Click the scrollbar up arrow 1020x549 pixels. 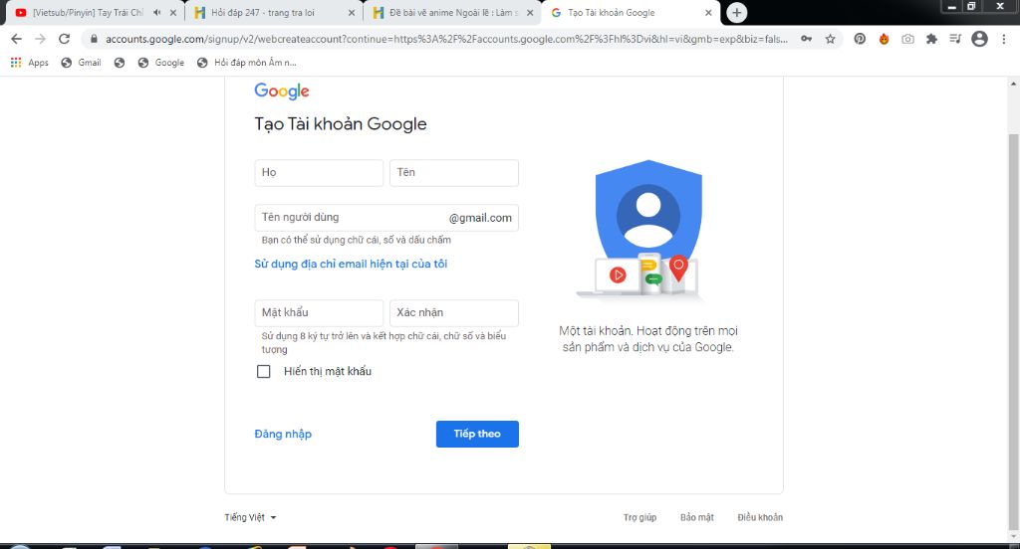coord(1013,84)
